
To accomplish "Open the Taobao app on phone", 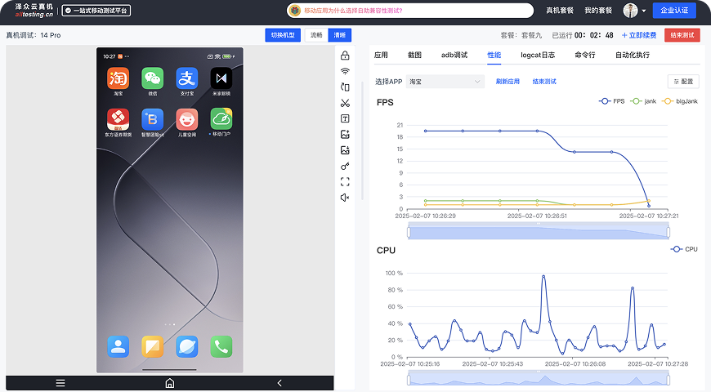I will click(118, 78).
